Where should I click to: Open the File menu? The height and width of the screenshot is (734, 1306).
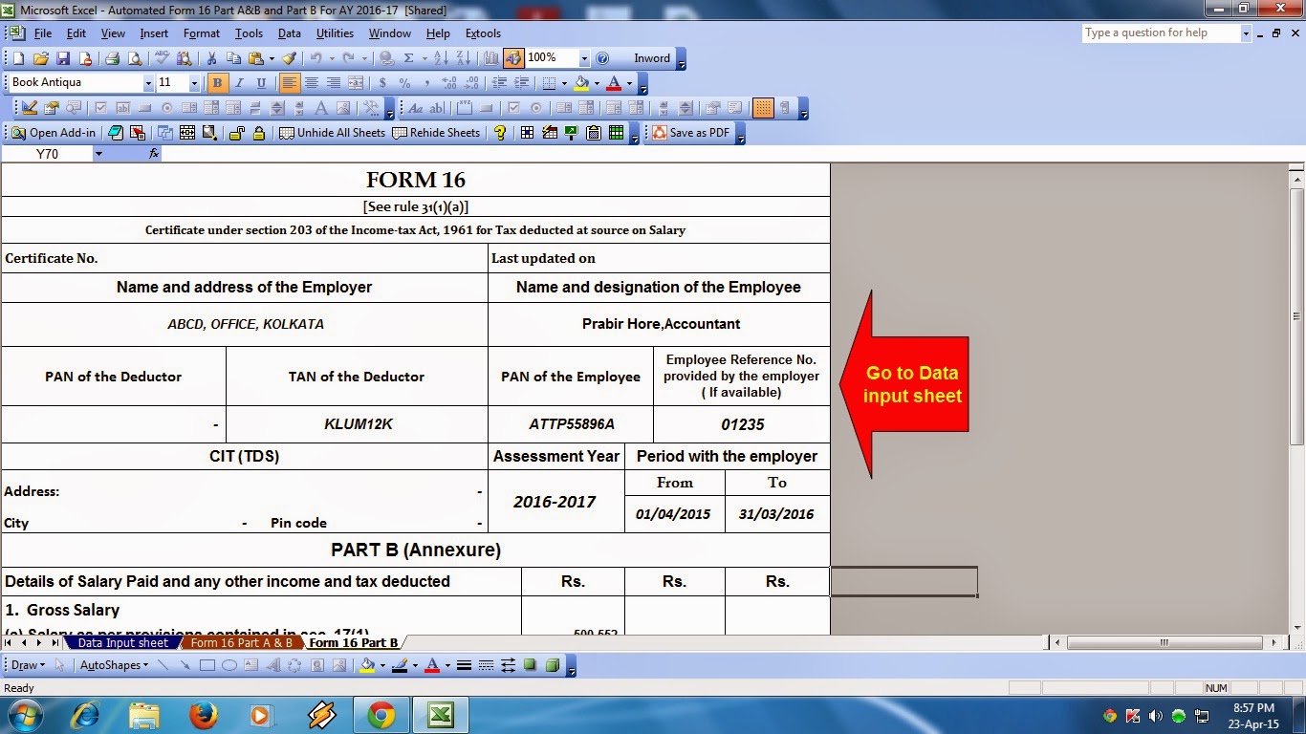click(43, 33)
